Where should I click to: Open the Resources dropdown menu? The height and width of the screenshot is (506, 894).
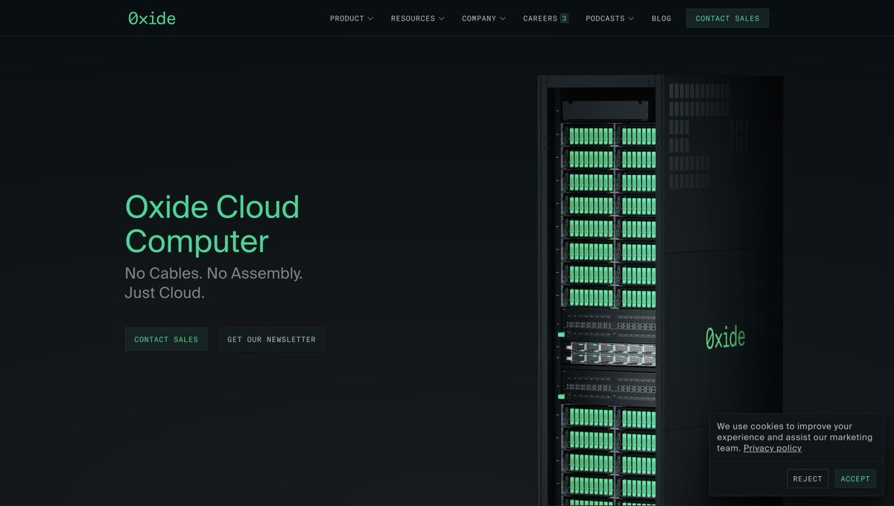[x=418, y=19]
